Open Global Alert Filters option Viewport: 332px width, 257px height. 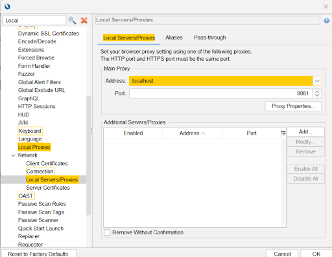tap(40, 82)
